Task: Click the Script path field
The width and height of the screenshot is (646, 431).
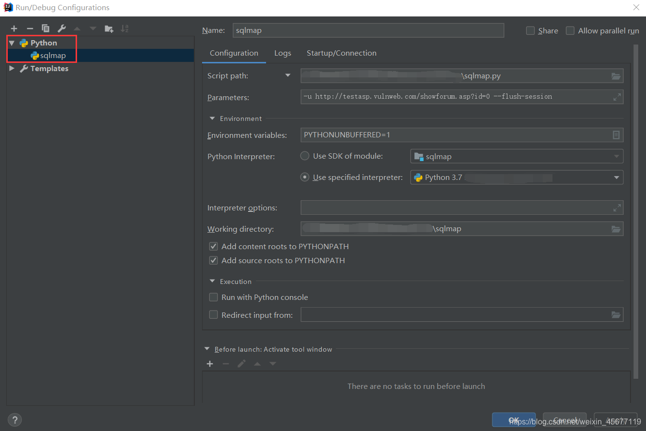Action: click(x=462, y=76)
